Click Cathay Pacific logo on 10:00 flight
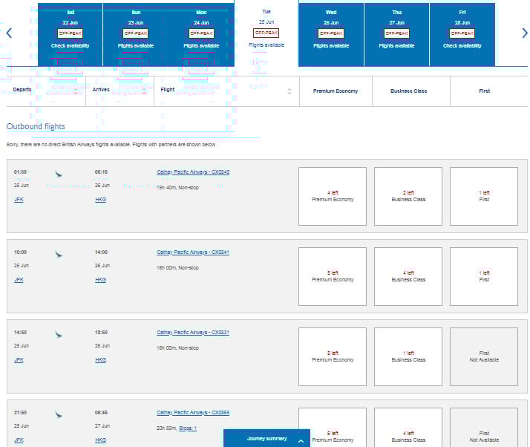 point(59,254)
